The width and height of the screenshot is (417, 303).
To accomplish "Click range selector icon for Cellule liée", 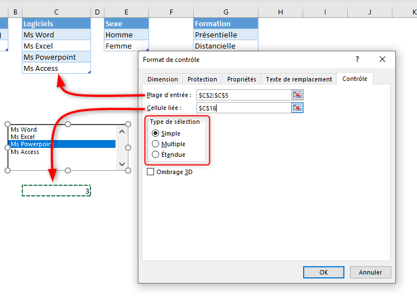I will [x=297, y=108].
